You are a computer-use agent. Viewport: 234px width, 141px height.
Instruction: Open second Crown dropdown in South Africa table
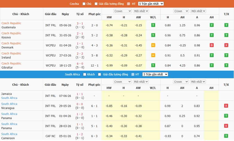pos(181,82)
